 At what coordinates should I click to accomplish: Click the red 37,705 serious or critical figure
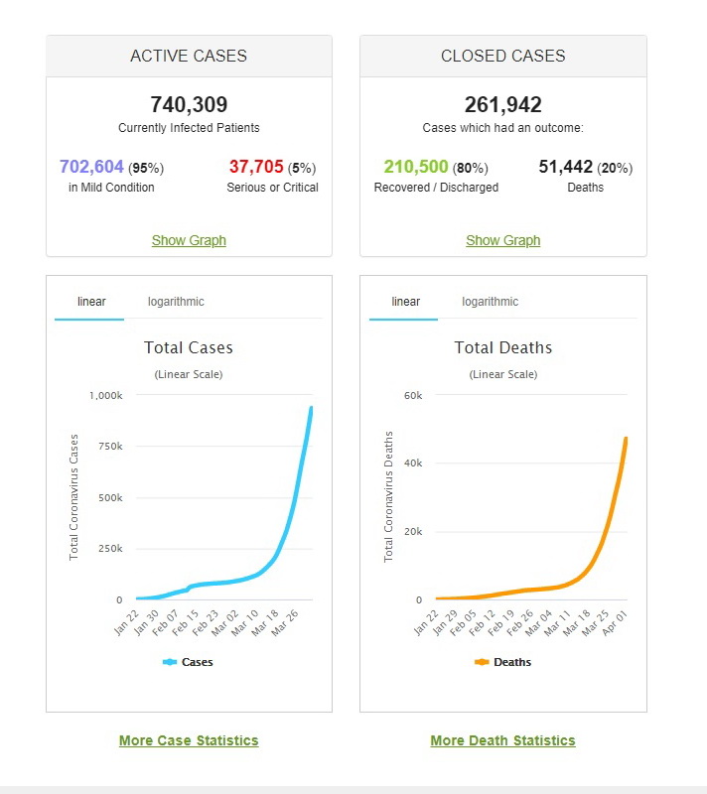point(256,167)
